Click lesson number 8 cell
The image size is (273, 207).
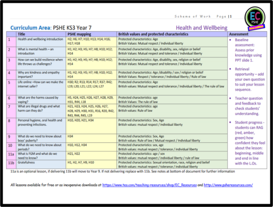[11, 126]
